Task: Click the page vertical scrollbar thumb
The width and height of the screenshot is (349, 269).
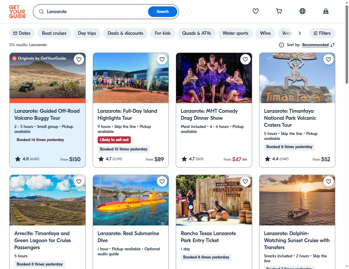Action: point(347,44)
